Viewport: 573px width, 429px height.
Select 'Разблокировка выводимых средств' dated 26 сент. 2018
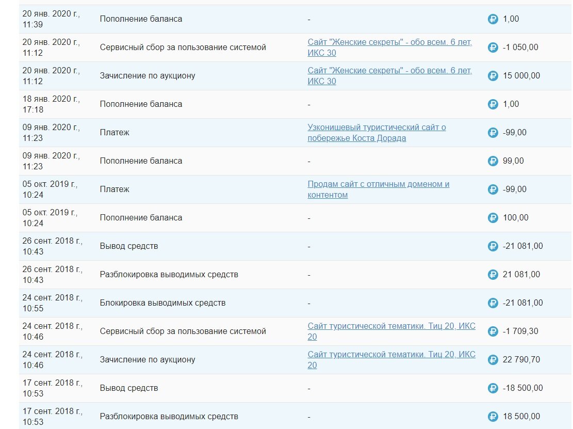point(169,275)
